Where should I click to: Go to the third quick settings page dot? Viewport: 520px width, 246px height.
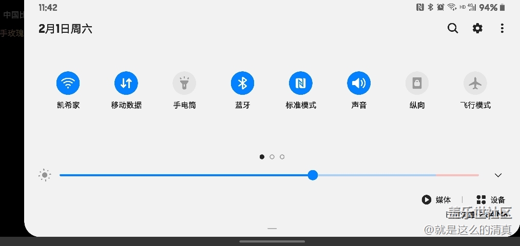tap(282, 157)
